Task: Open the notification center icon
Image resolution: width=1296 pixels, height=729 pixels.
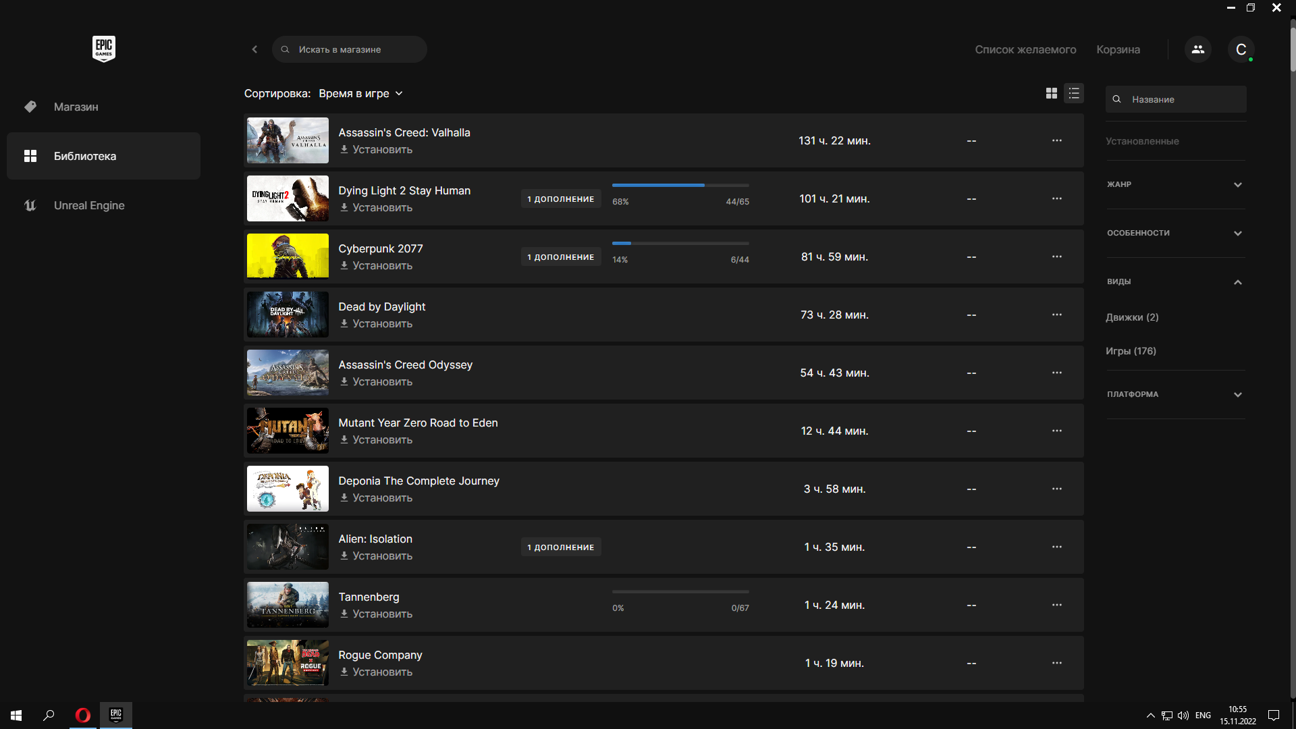Action: [x=1274, y=715]
